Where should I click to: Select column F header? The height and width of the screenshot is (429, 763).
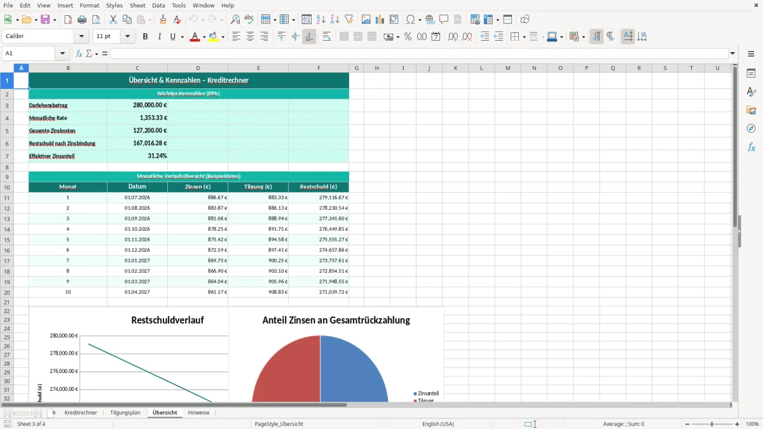click(319, 68)
